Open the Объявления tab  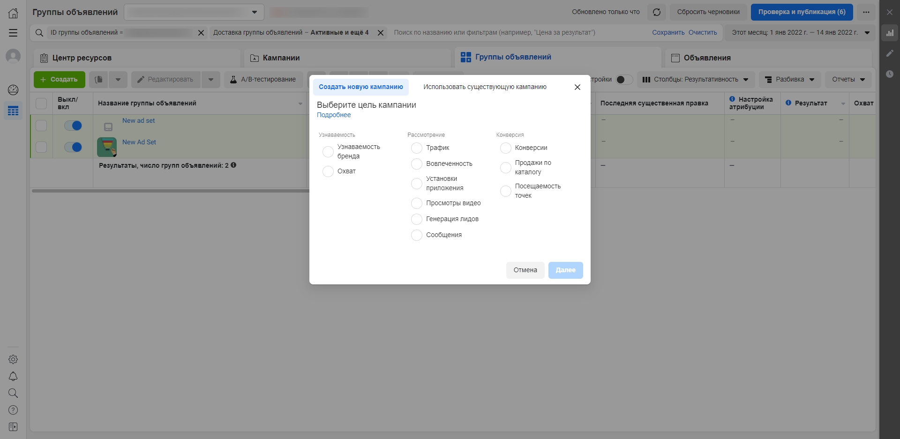(768, 58)
